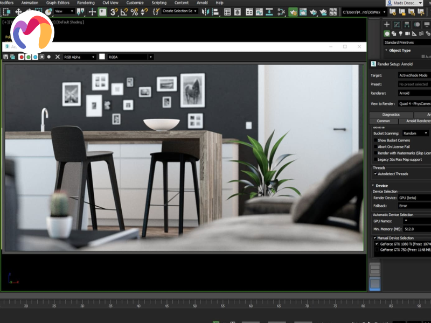The image size is (431, 323).
Task: Toggle the Percent Snap tool
Action: pyautogui.click(x=134, y=11)
